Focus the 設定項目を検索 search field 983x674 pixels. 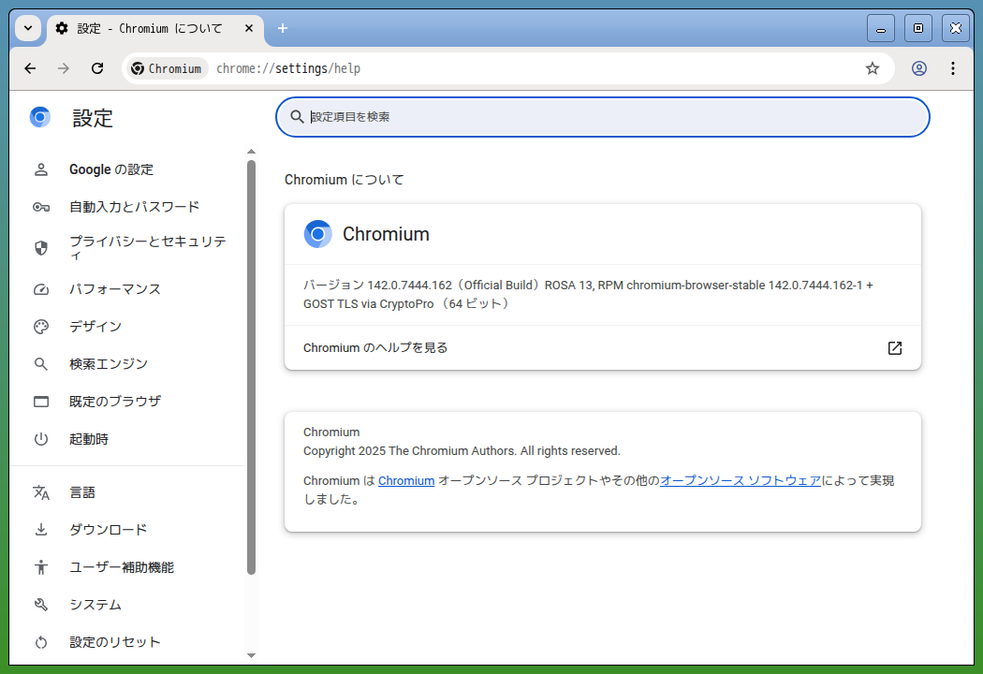603,117
